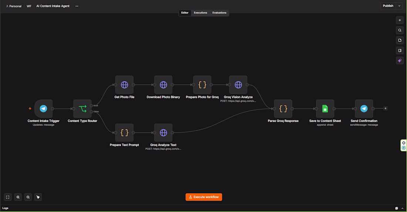Add a sticky note to the canvas
The height and width of the screenshot is (212, 407).
400,40
